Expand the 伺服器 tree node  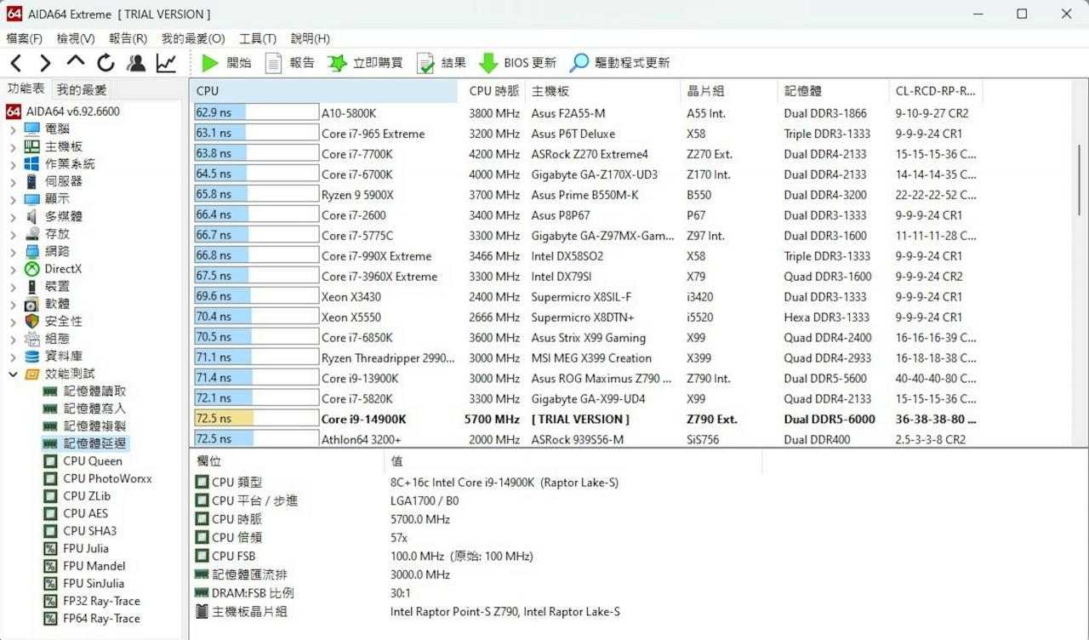click(x=13, y=181)
